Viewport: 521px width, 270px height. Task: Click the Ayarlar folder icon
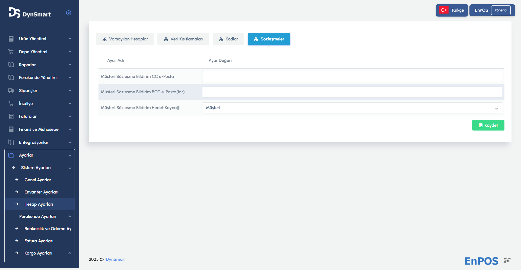point(11,155)
